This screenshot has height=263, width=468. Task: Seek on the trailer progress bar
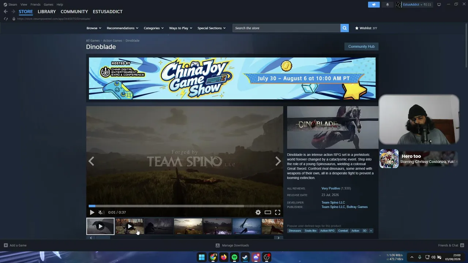[x=185, y=206]
